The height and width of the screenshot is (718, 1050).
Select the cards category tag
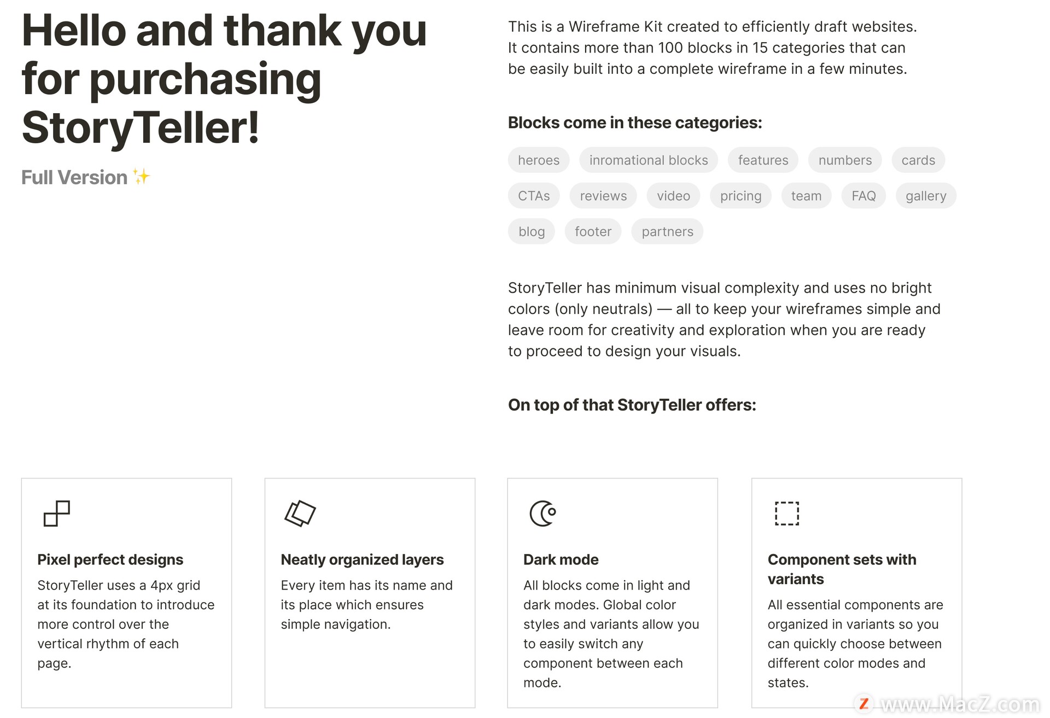click(x=918, y=160)
